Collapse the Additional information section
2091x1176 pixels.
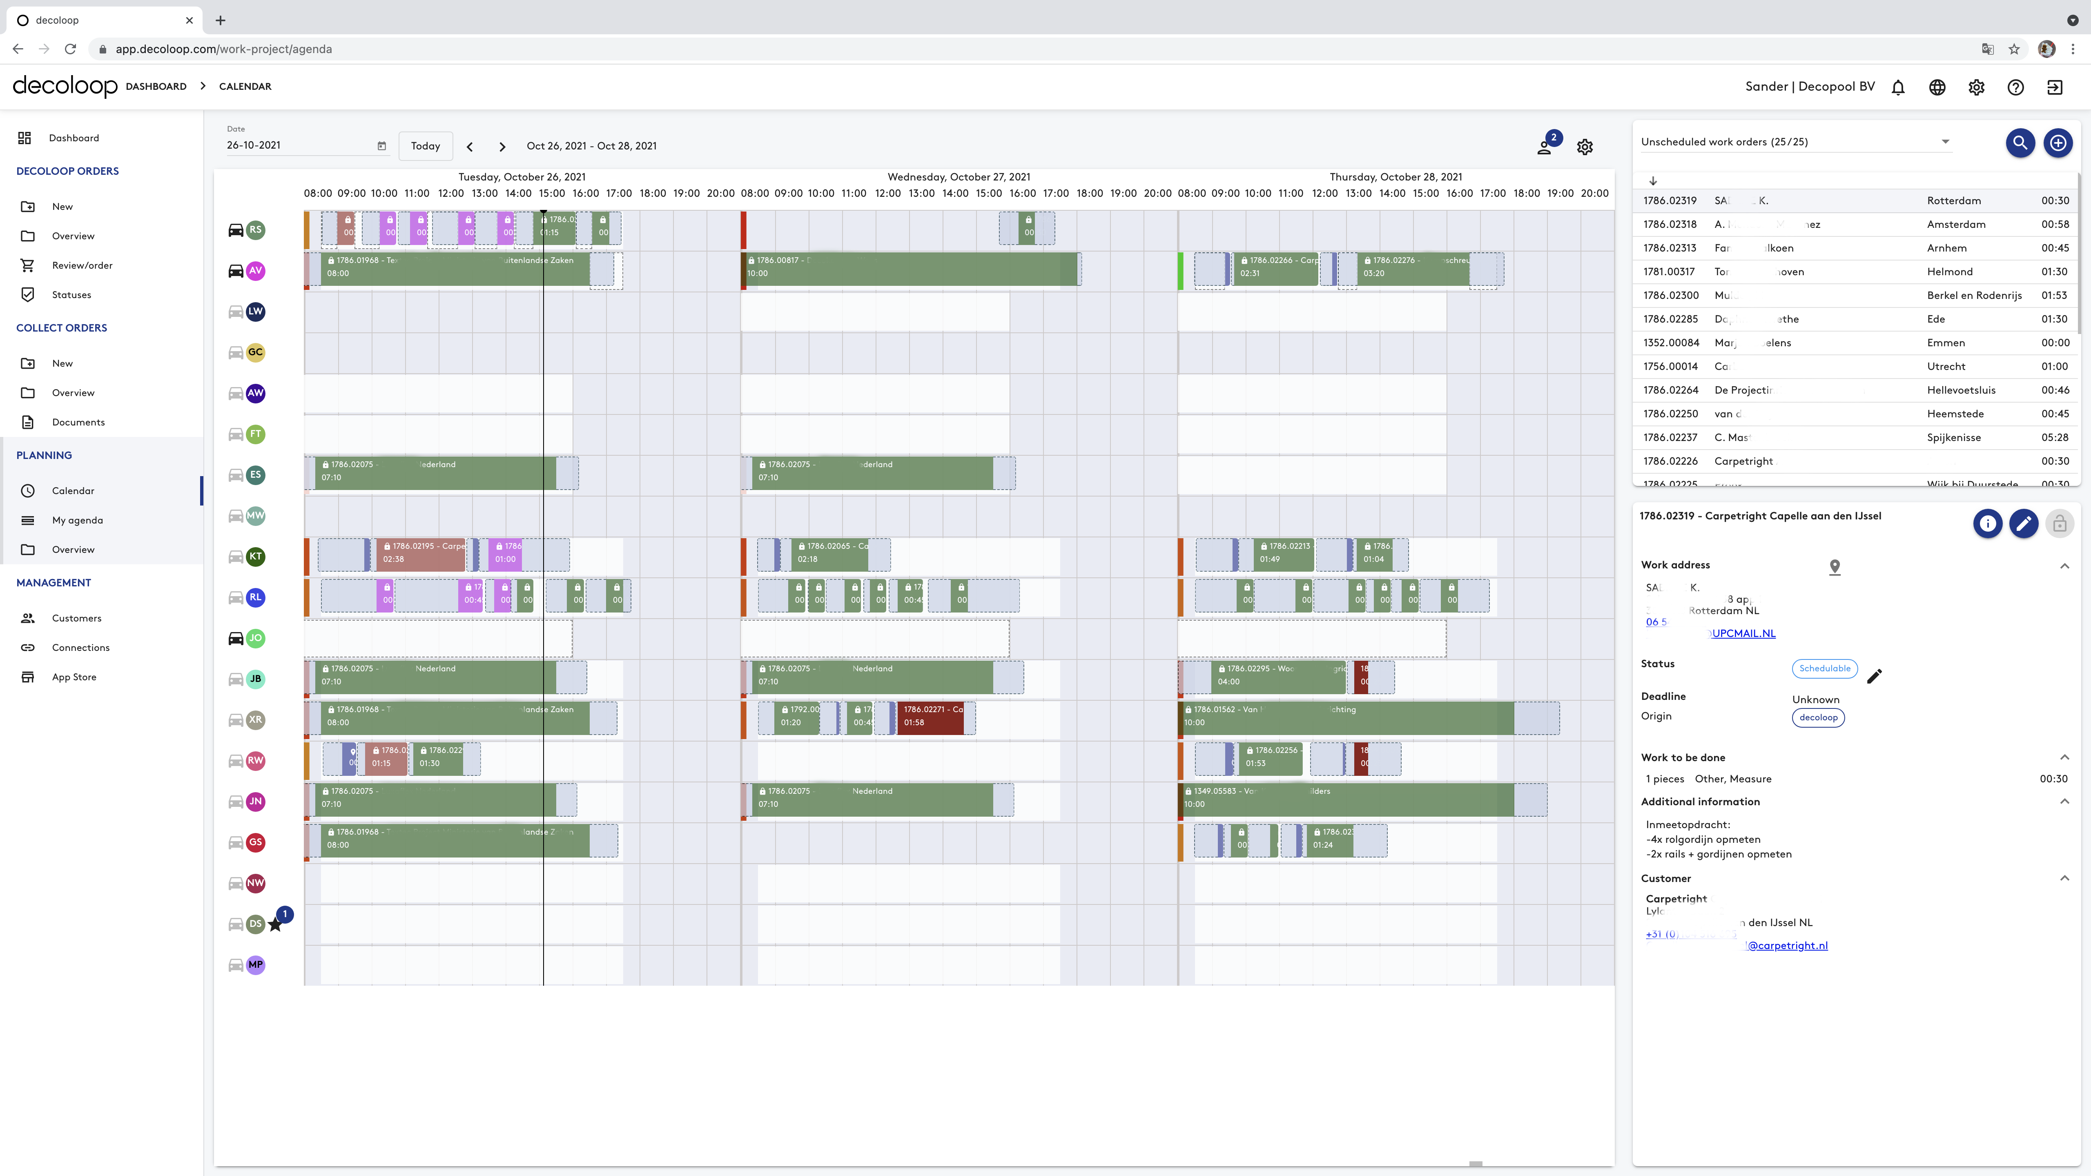(2064, 802)
